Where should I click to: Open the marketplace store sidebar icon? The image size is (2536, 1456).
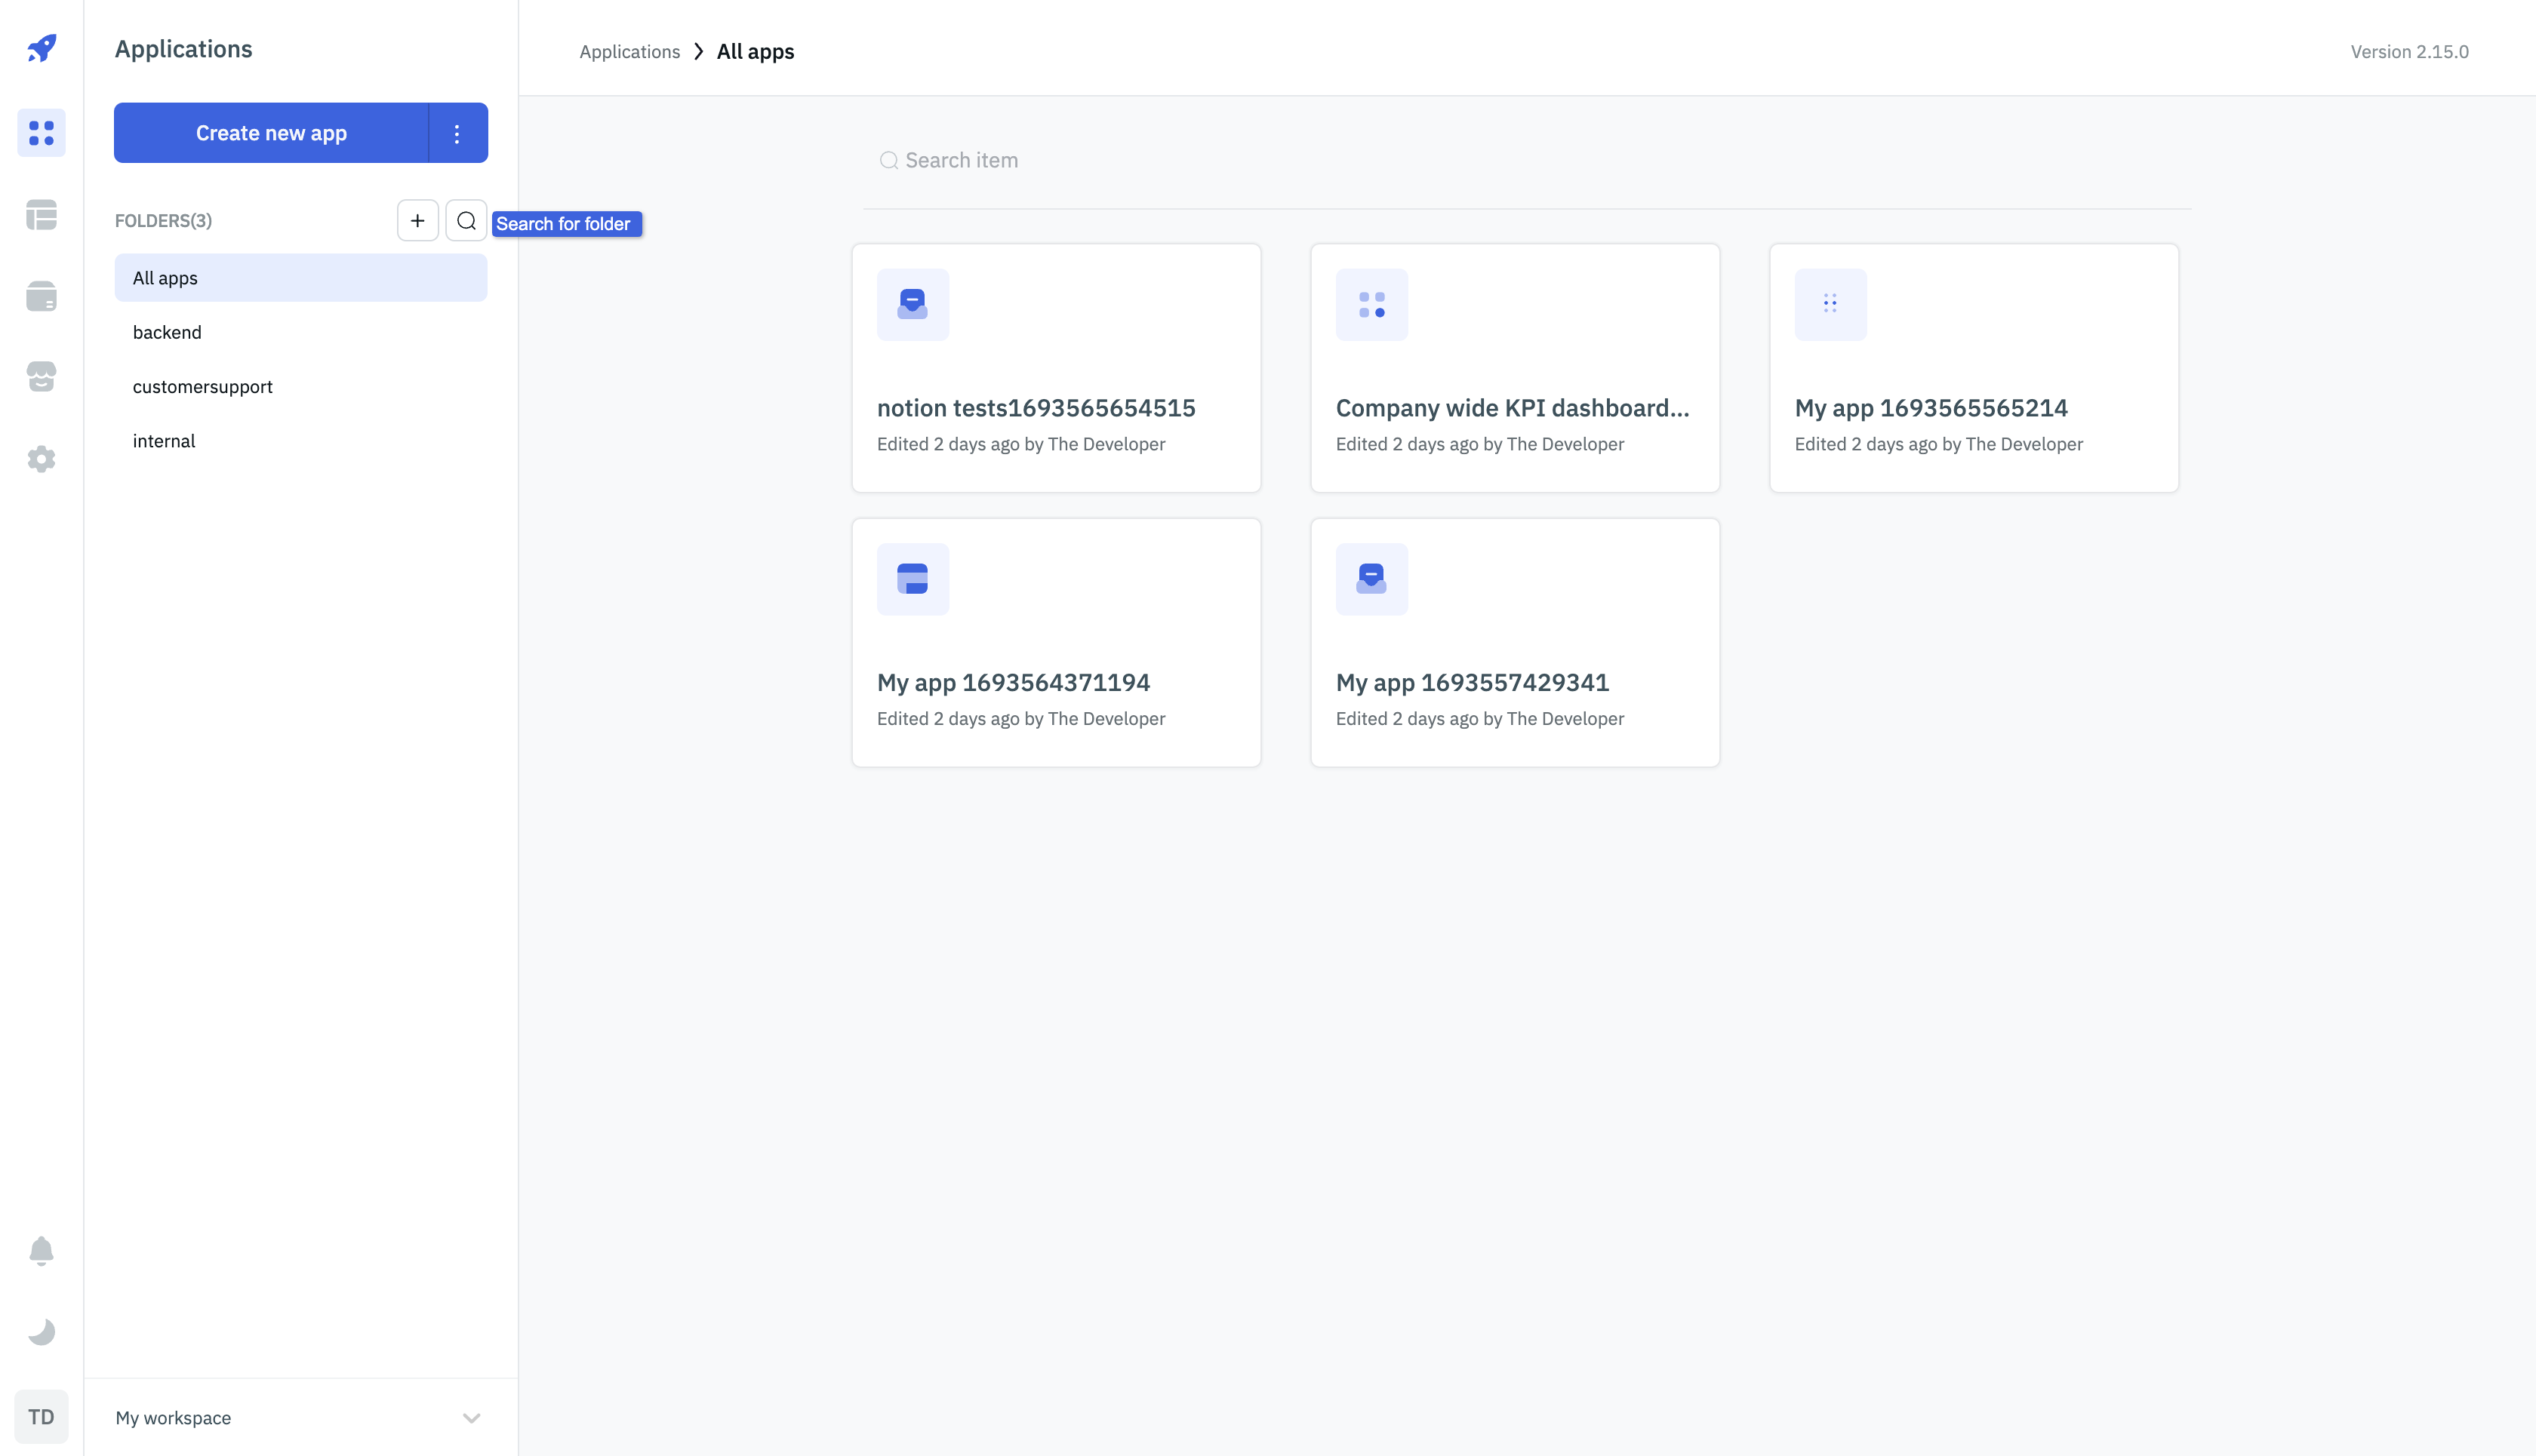[41, 377]
